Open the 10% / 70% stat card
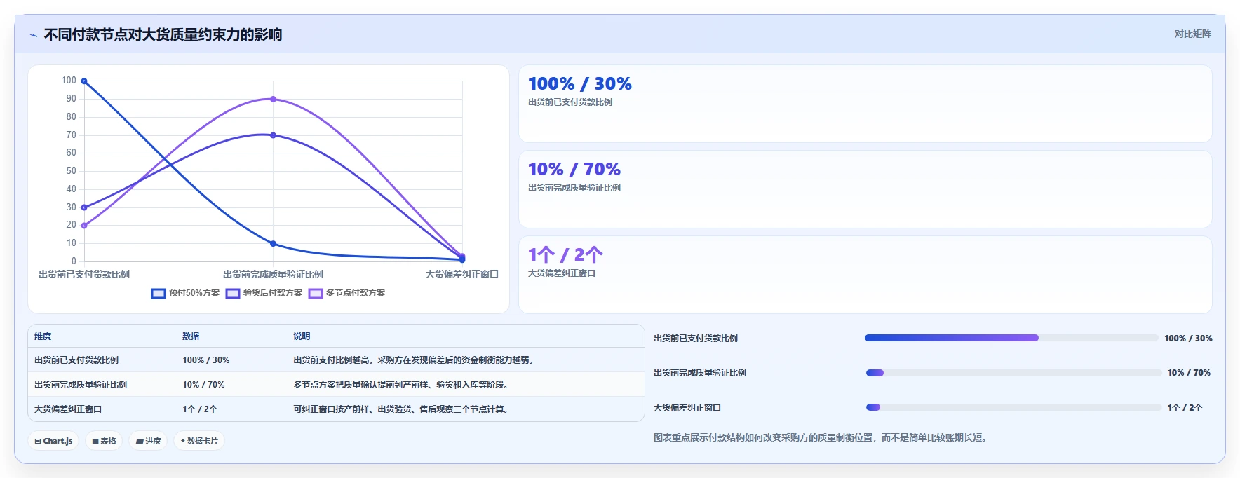The width and height of the screenshot is (1240, 478). 865,189
